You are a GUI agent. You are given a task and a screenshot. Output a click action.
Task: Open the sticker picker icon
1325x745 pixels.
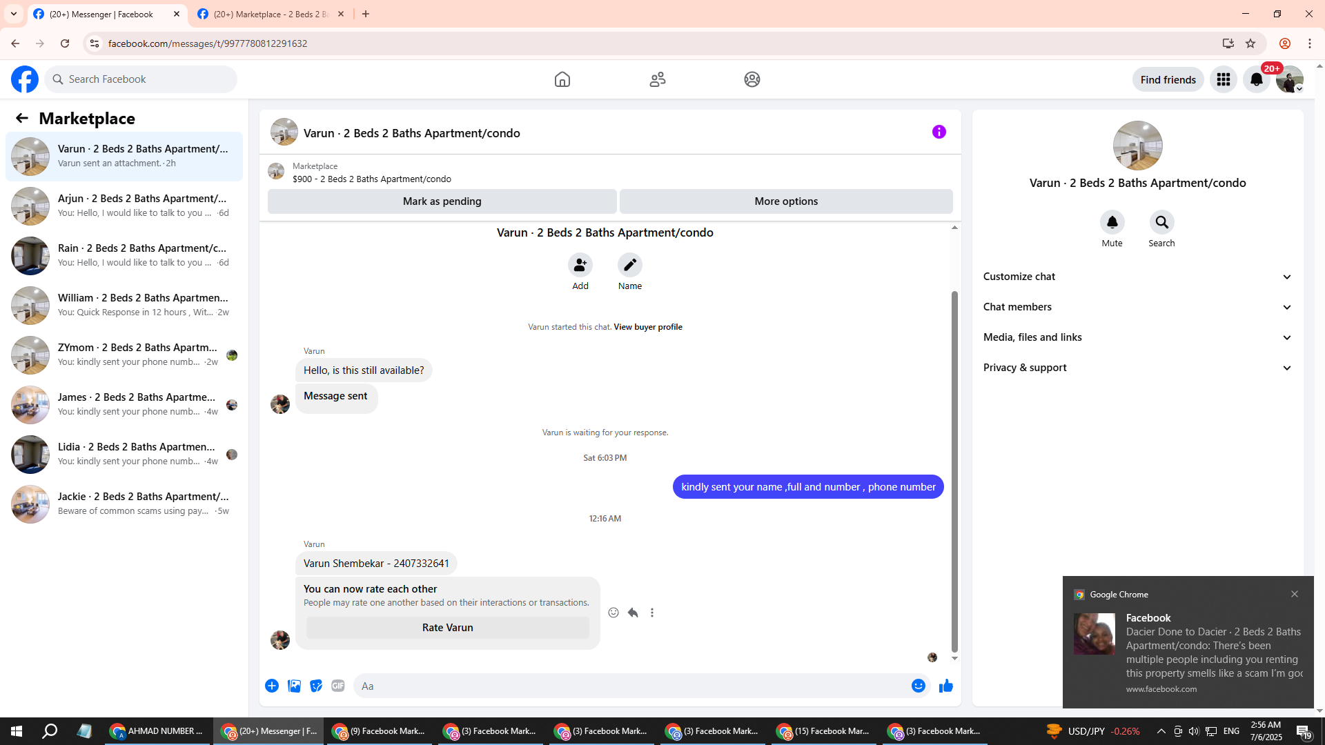coord(316,686)
